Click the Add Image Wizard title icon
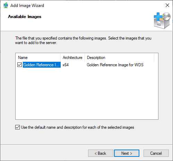Viewport: 173px width, 161px height. pos(6,5)
